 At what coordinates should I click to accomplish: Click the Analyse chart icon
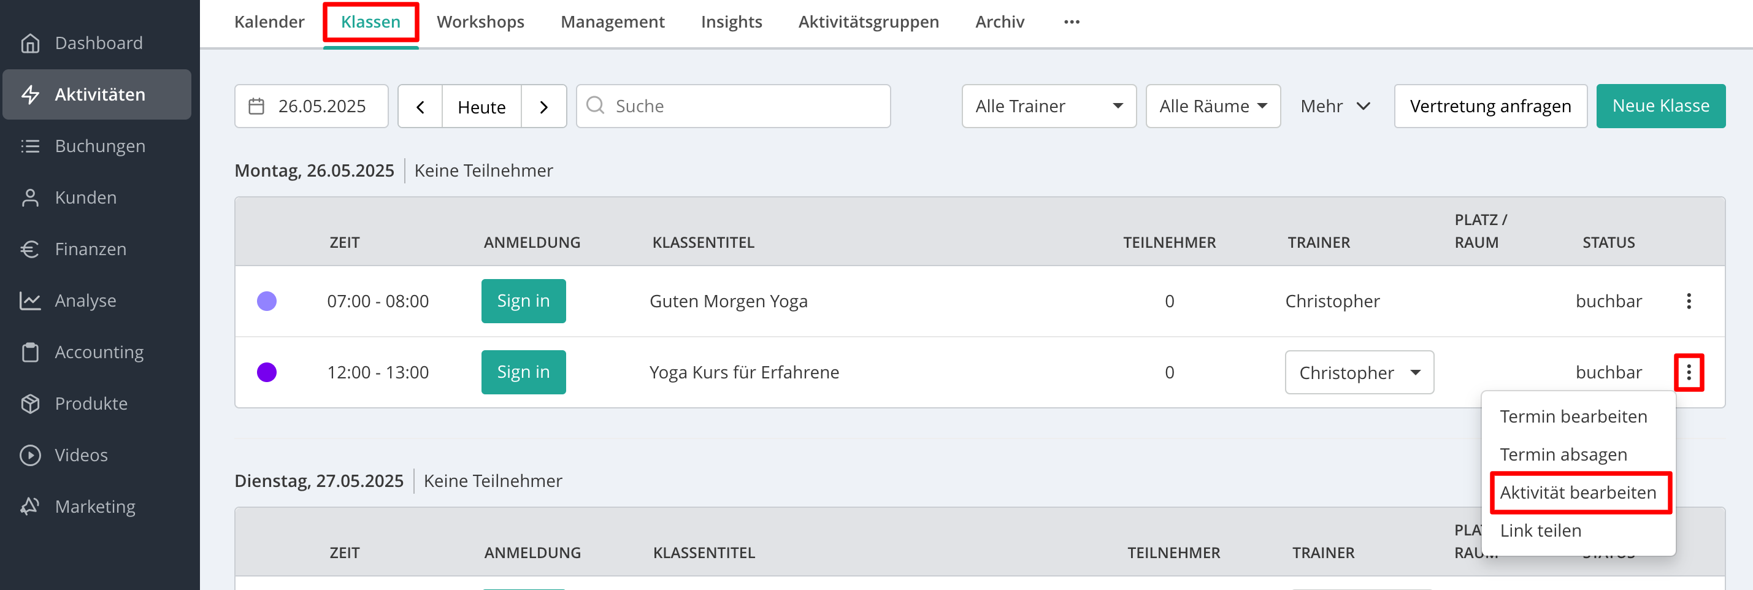tap(30, 301)
